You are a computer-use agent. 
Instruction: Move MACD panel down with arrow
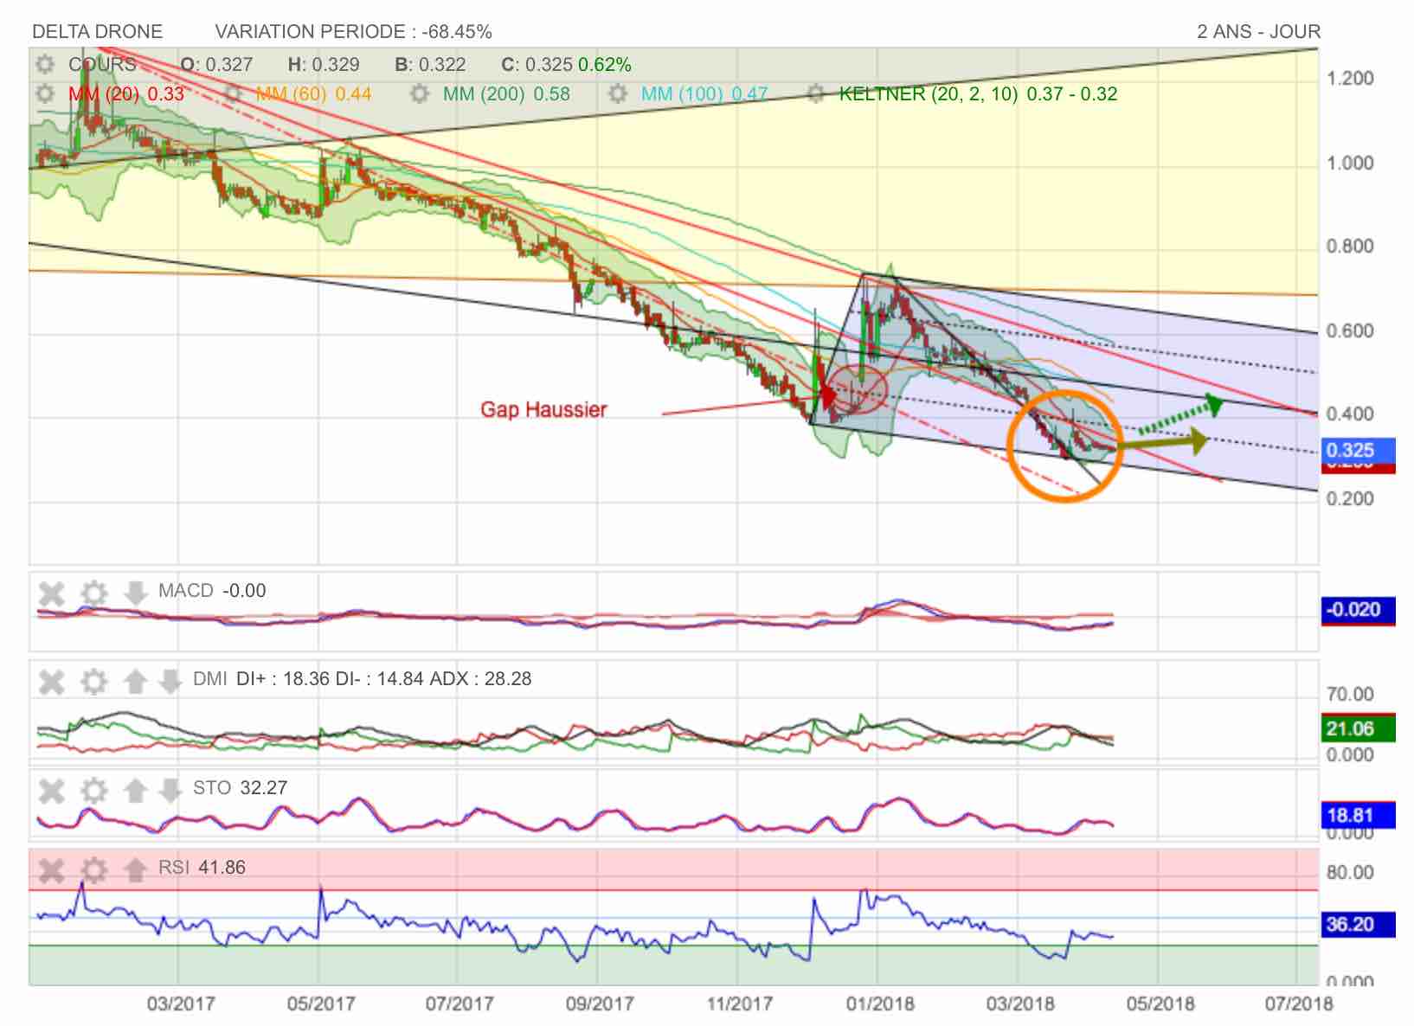(x=135, y=593)
